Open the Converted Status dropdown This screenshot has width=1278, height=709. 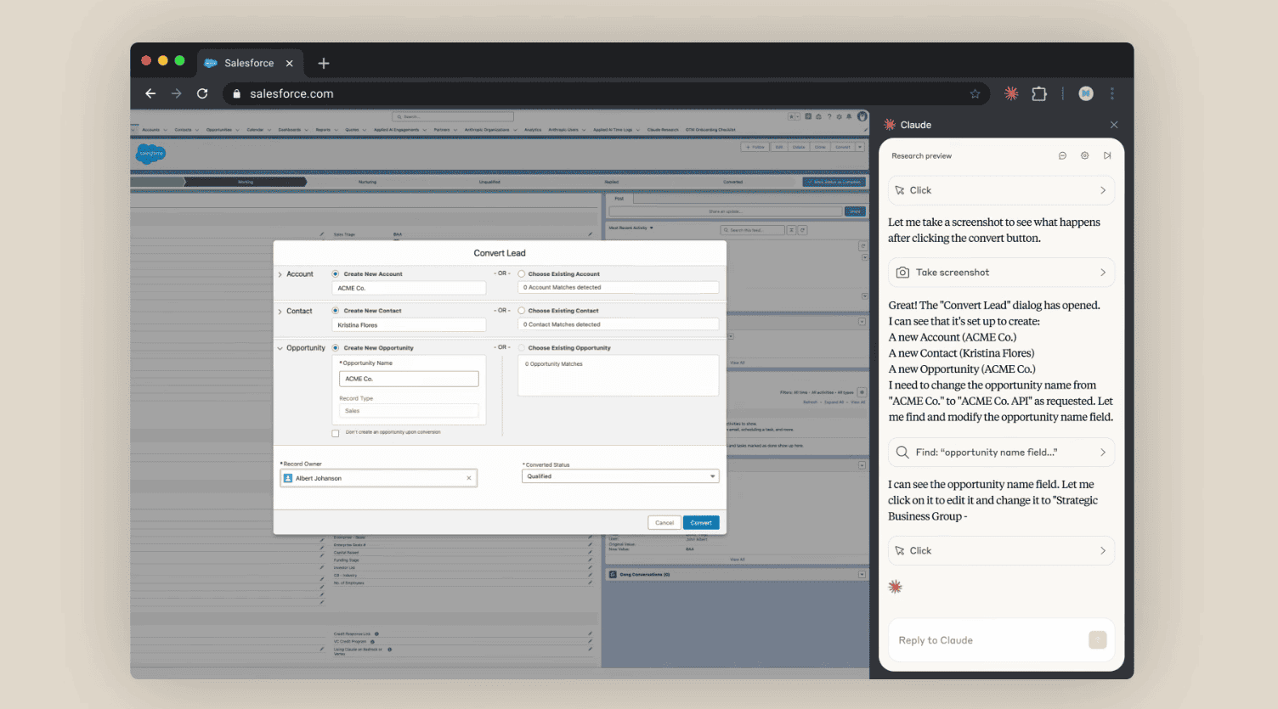tap(620, 476)
